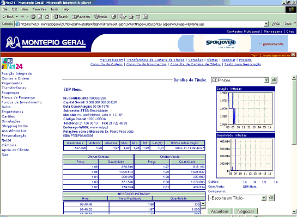This screenshot has width=297, height=217.
Task: Click the Forward arrow toolbar button
Action: coord(22,17)
